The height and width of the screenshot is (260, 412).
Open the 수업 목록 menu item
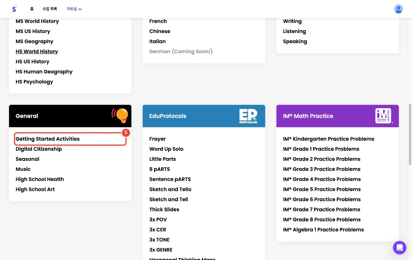[x=50, y=9]
